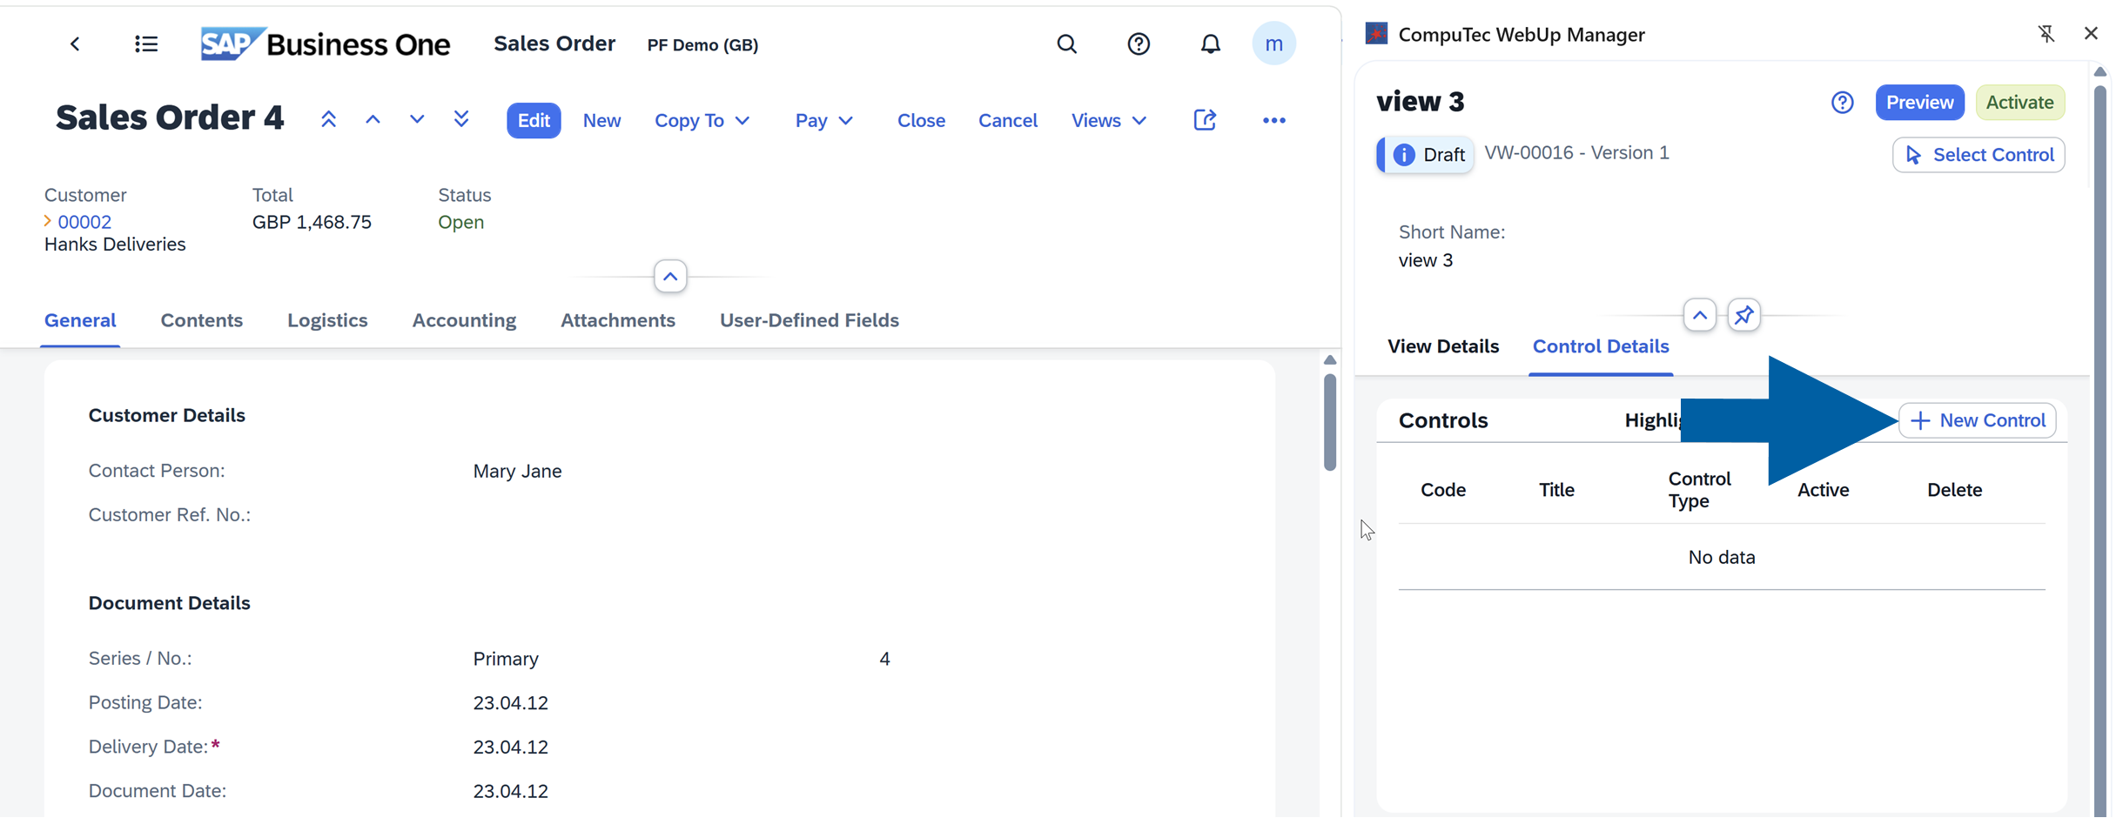This screenshot has width=2123, height=818.
Task: Switch to the Control Details tab
Action: pos(1600,346)
